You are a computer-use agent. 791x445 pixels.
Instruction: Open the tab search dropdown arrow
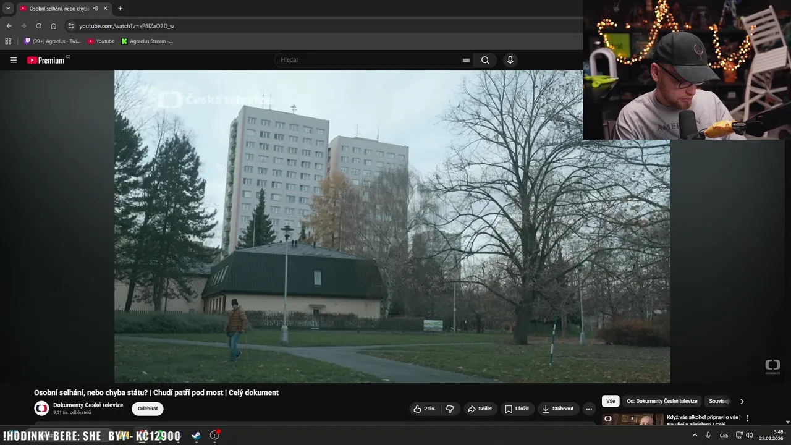[8, 8]
